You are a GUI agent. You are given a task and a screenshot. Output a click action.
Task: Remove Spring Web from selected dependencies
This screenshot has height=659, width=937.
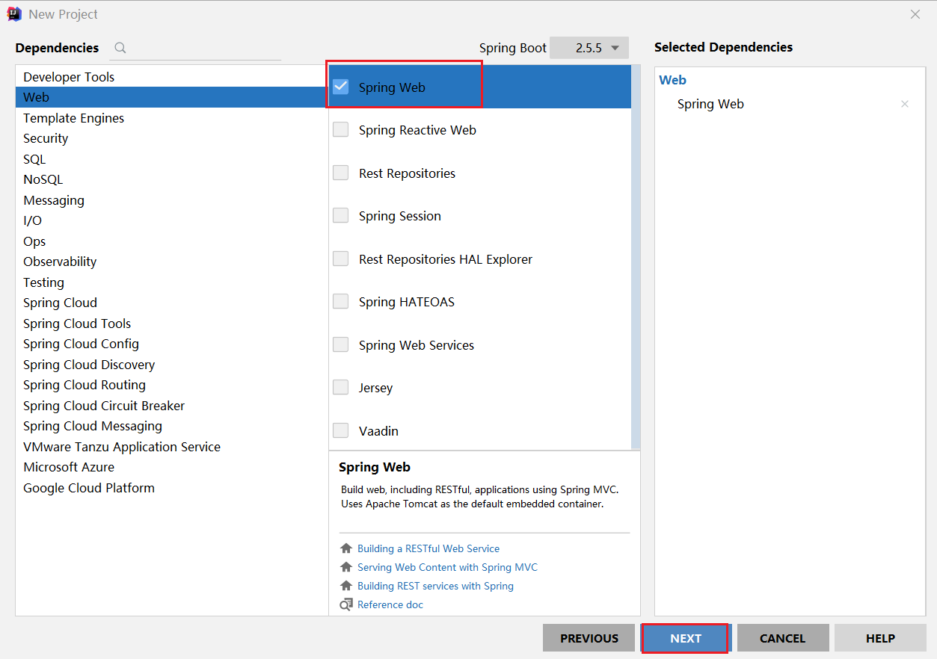905,105
